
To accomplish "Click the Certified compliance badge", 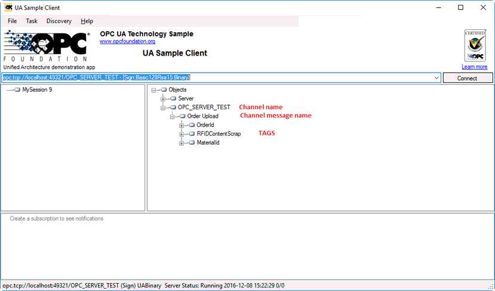I will (x=475, y=45).
